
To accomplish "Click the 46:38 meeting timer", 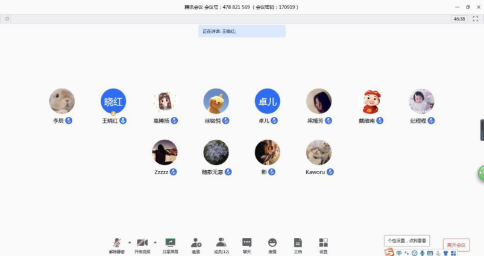I will 459,19.
